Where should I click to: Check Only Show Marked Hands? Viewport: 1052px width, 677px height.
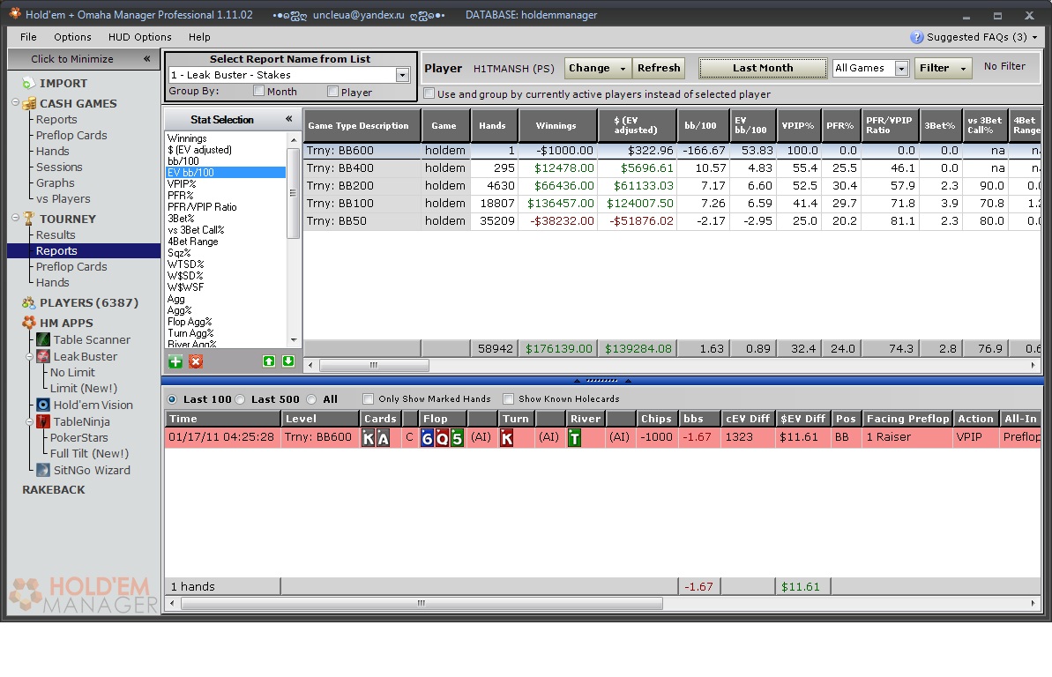click(368, 399)
